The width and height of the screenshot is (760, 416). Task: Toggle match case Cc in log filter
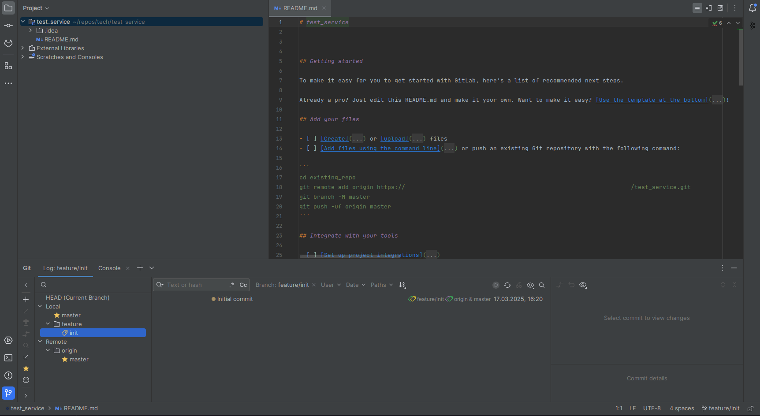pyautogui.click(x=243, y=285)
